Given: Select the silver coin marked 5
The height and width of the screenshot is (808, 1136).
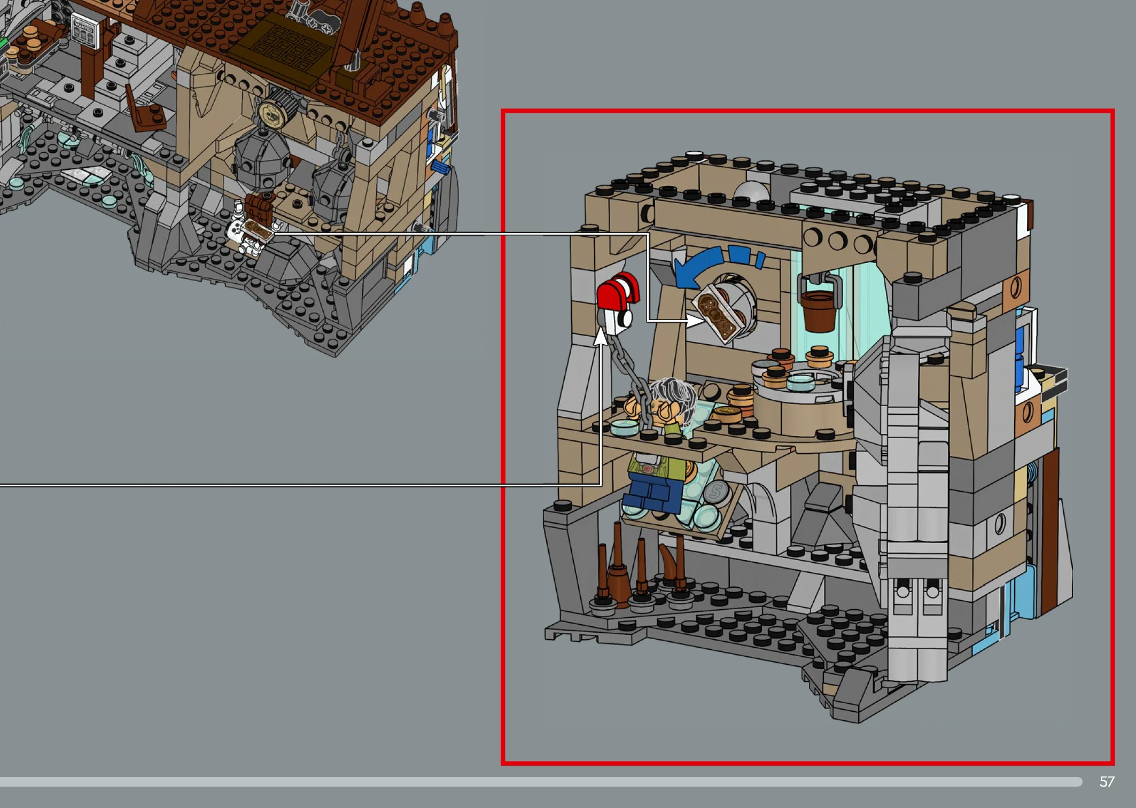Looking at the screenshot, I should pos(715,492).
